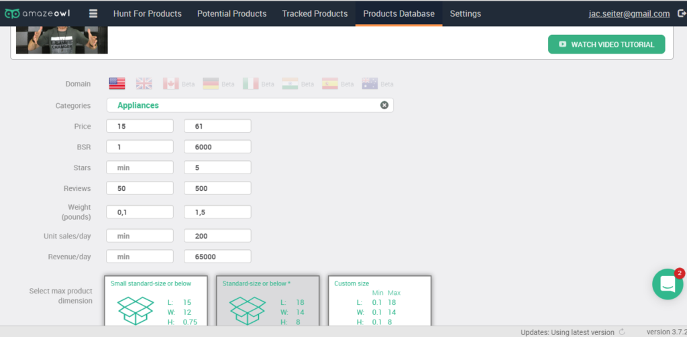Choose the Italy flag domain
This screenshot has height=337, width=687.
[x=250, y=84]
